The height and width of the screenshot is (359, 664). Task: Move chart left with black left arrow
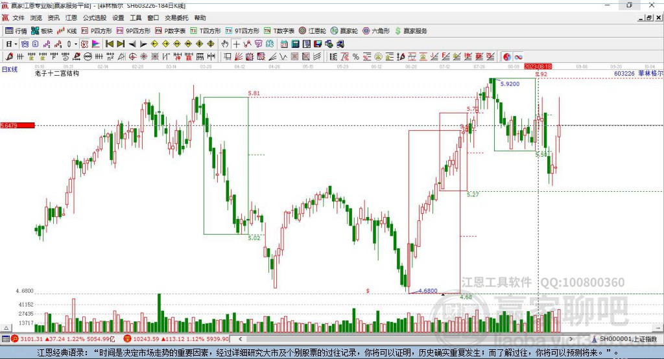(132, 44)
